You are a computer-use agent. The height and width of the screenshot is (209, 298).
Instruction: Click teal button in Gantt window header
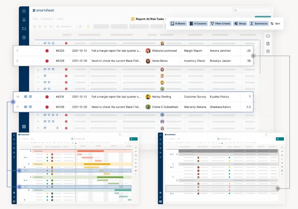[x=133, y=139]
